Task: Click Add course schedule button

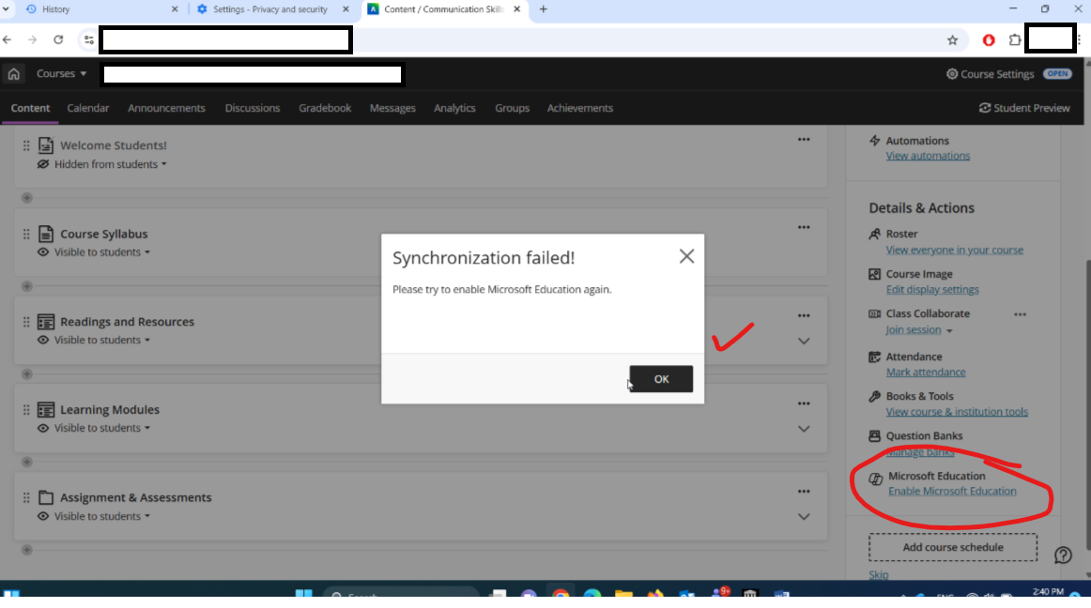Action: click(953, 547)
